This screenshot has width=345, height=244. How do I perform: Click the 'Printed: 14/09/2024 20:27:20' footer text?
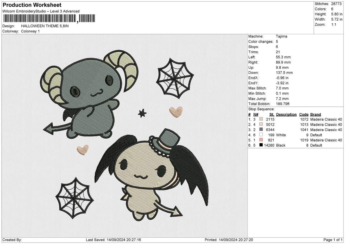229,240
